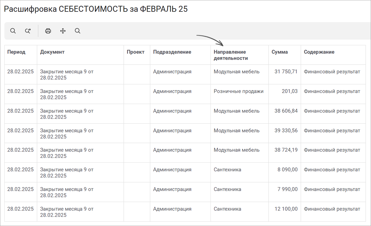Click the Проект column header
The image size is (371, 226).
point(137,55)
